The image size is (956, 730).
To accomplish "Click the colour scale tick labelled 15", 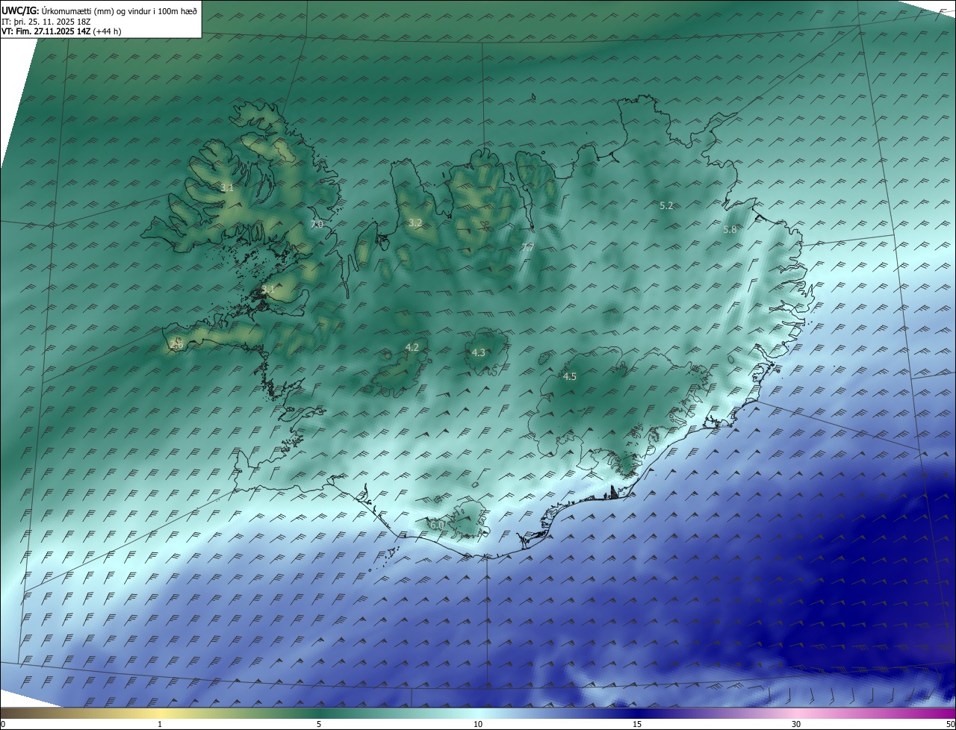I will pyautogui.click(x=637, y=725).
